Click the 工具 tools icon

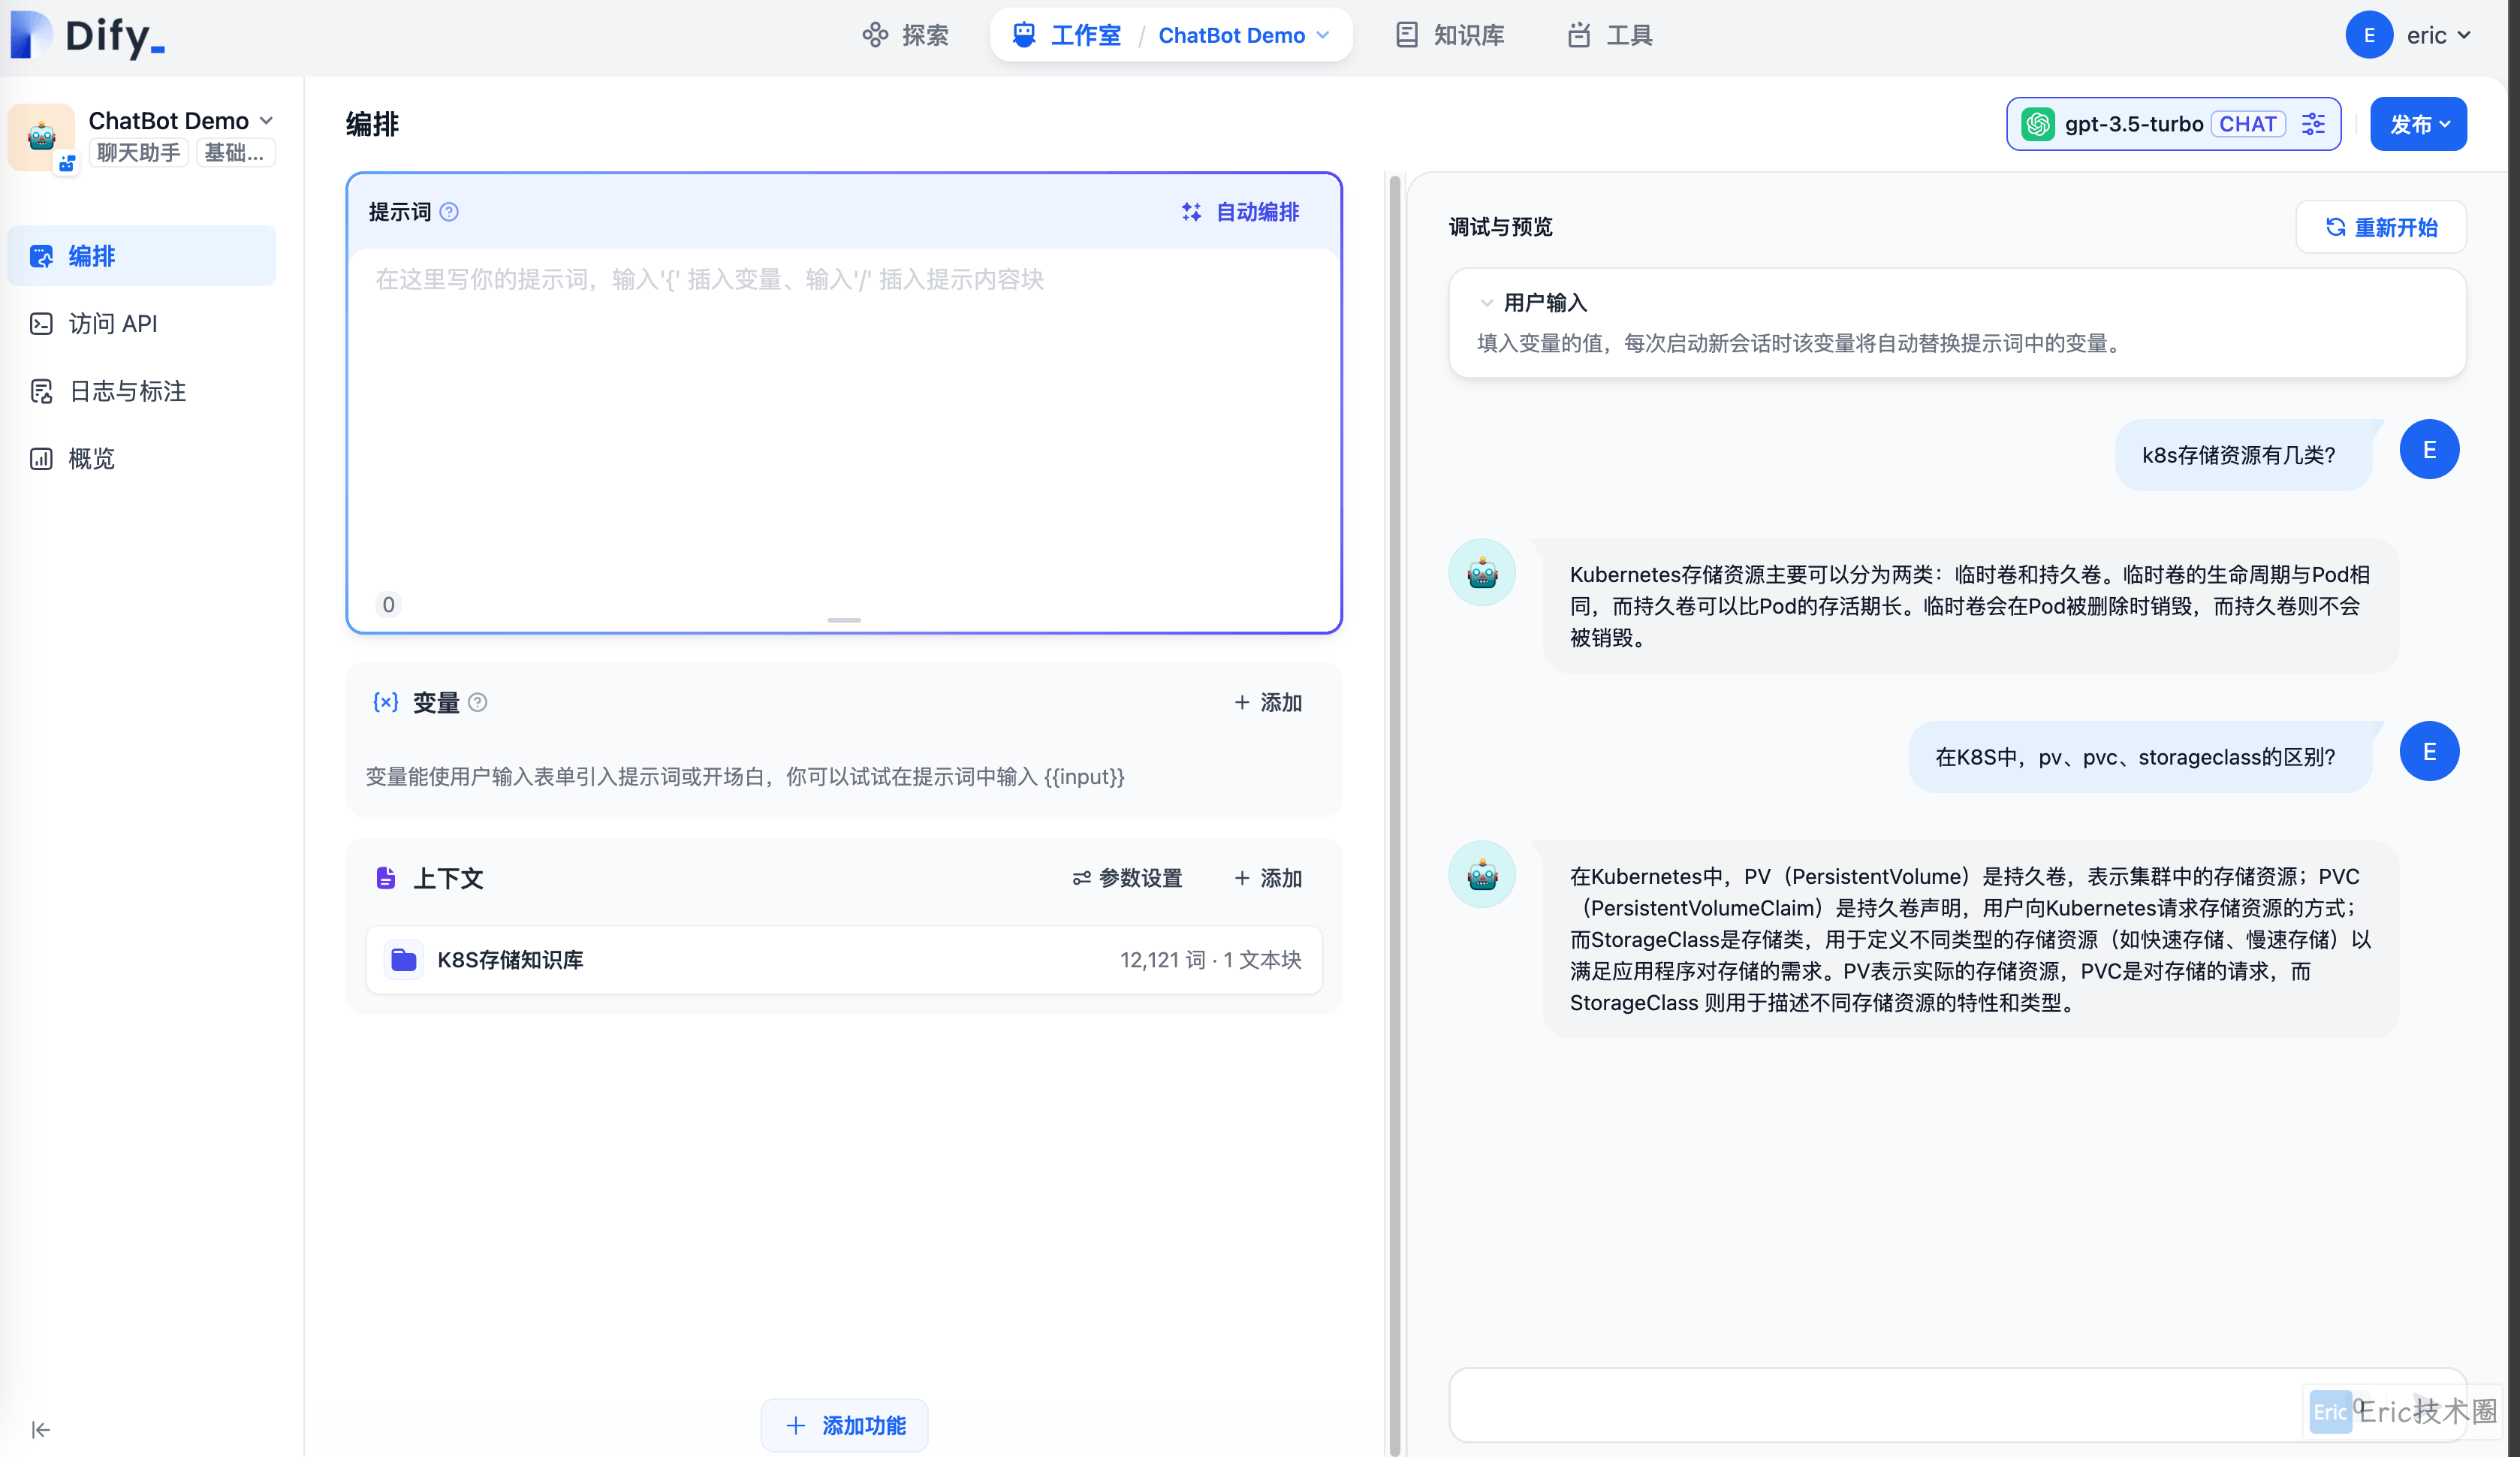(x=1579, y=35)
